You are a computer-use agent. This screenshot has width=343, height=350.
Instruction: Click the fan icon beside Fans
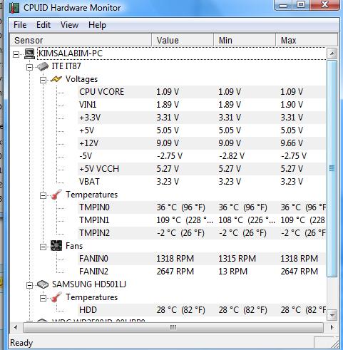tap(56, 246)
